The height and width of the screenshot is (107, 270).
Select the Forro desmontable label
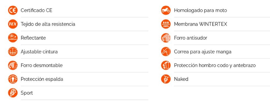[41, 65]
